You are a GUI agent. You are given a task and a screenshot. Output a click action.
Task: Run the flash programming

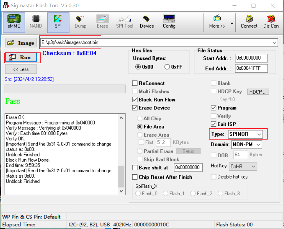21,57
